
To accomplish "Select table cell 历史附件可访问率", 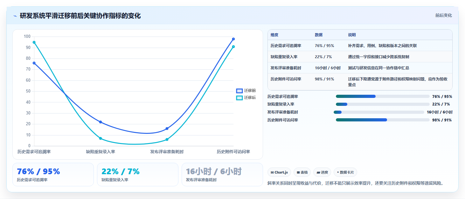I will tap(286, 79).
